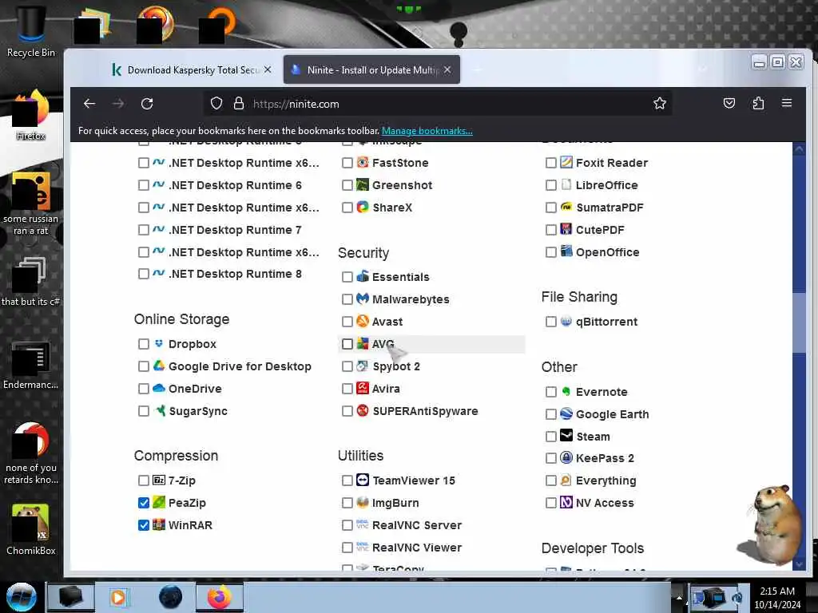
Task: Click the Google Drive logo icon
Action: tap(159, 366)
